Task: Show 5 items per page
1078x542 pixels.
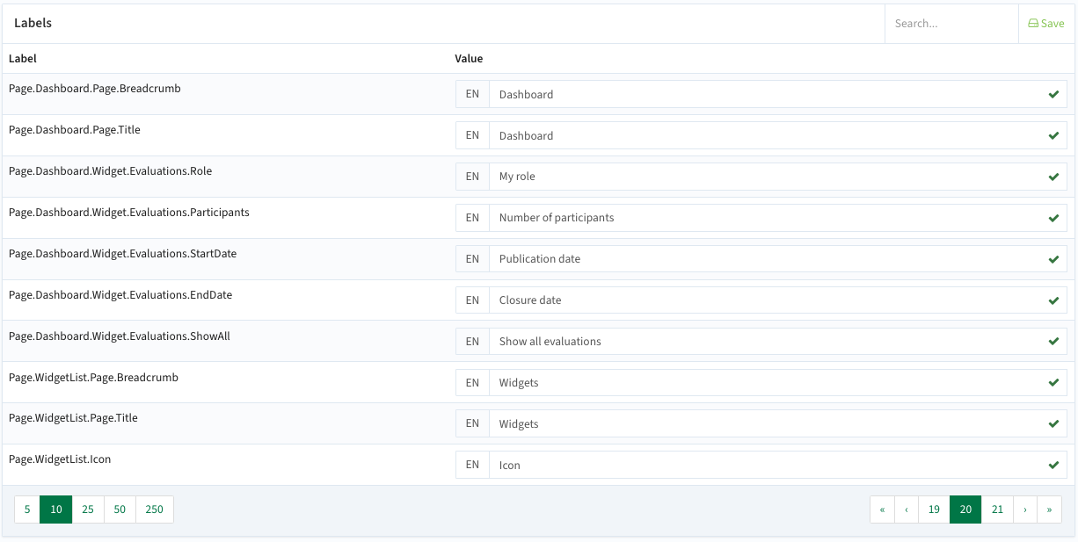Action: click(x=27, y=509)
